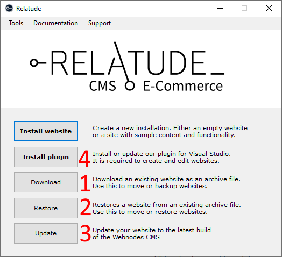Click text 'Update your website to the latest build'
Viewport: 282px width, 257px height.
pos(152,230)
